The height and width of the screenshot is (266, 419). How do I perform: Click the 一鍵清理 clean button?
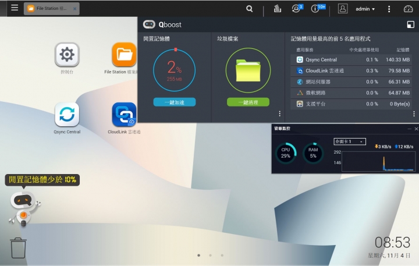pyautogui.click(x=248, y=102)
